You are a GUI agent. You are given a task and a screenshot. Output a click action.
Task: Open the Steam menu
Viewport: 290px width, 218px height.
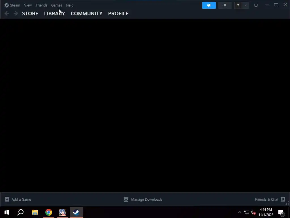pyautogui.click(x=15, y=5)
